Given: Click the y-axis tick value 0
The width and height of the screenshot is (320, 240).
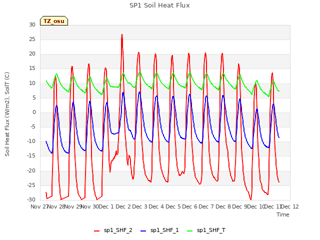Looking at the screenshot, I should click(34, 112).
